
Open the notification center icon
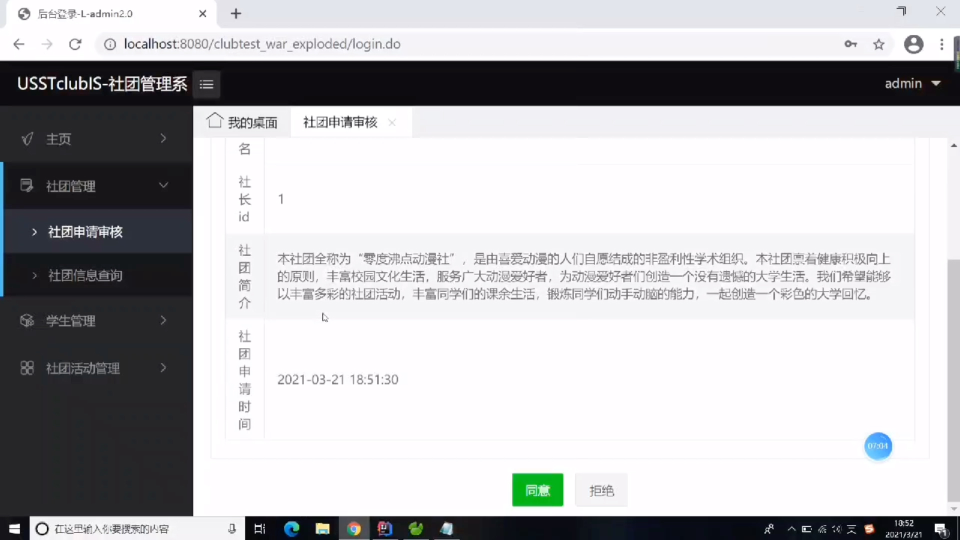pos(941,529)
